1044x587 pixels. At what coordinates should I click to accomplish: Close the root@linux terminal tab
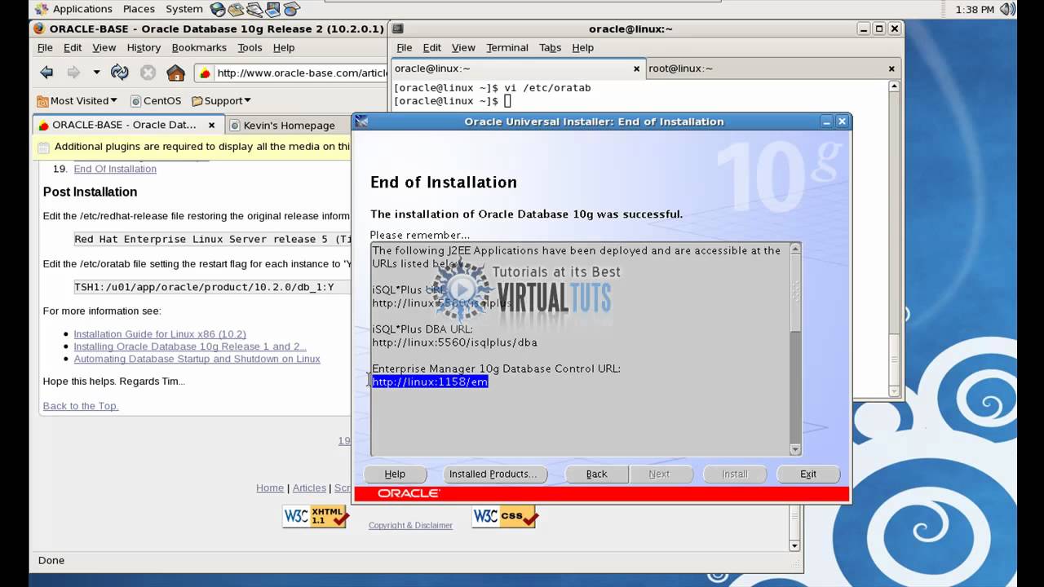click(x=891, y=68)
